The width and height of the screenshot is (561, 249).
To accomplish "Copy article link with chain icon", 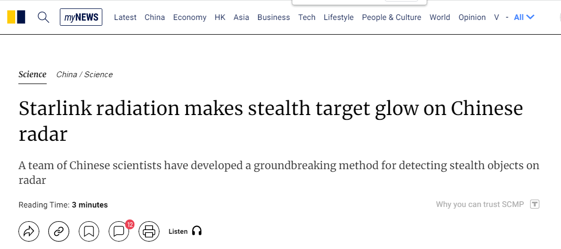I will (x=59, y=231).
